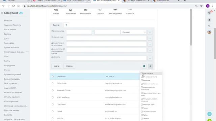
Task: Click the Название лида input field
Action: point(106,38)
